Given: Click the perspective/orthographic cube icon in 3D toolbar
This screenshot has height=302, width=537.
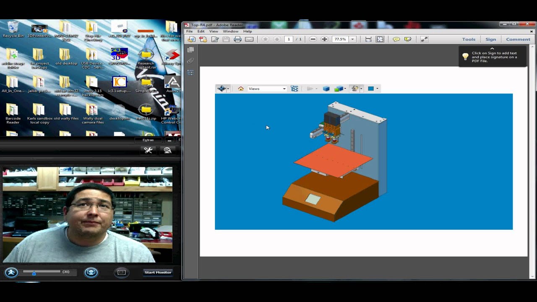Looking at the screenshot, I should pos(326,89).
